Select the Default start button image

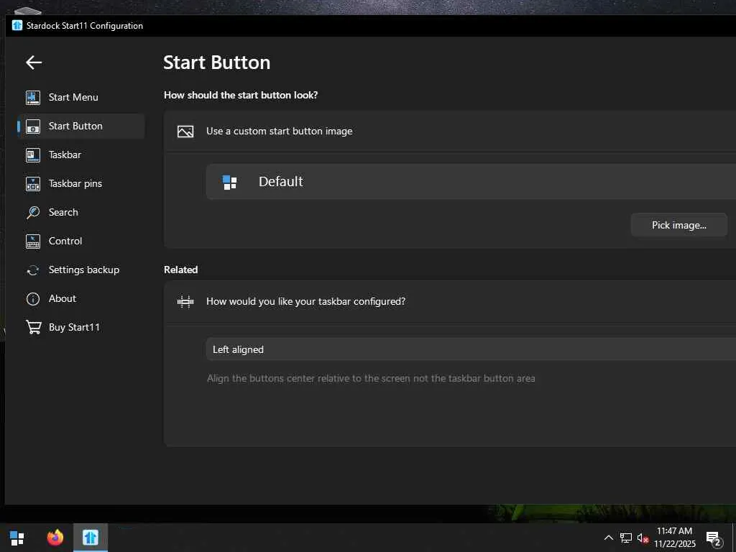pos(471,182)
